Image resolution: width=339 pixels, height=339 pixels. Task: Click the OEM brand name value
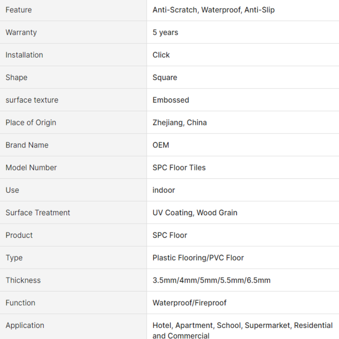tap(161, 145)
